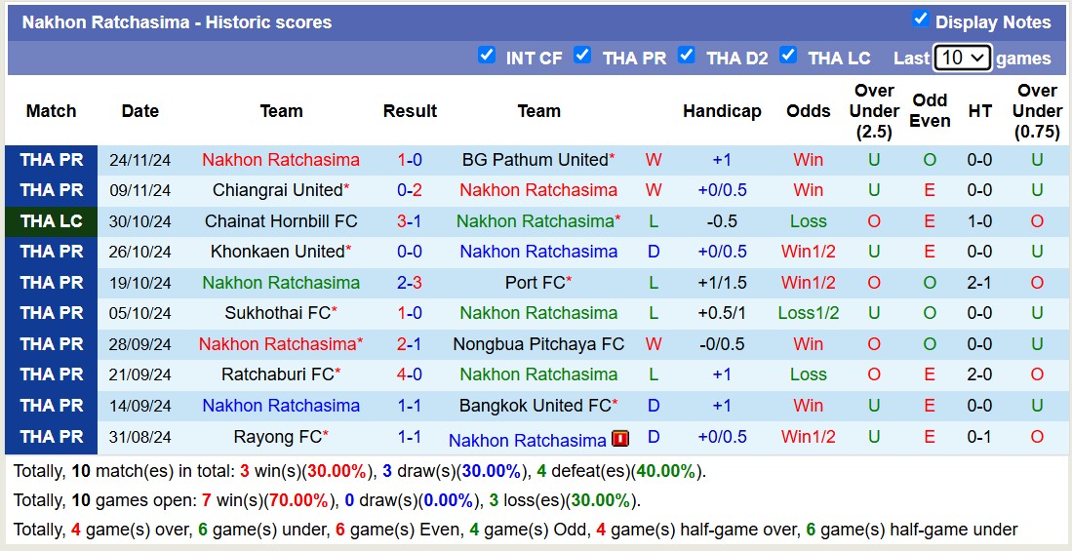The height and width of the screenshot is (551, 1072).
Task: Select the Bangkok United FC link
Action: tap(535, 406)
